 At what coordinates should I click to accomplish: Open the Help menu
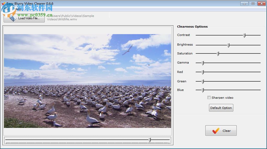click(x=18, y=9)
